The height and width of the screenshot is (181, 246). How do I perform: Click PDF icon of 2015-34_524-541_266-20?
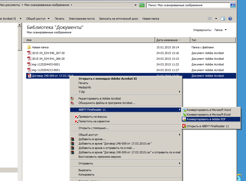[x=29, y=58]
